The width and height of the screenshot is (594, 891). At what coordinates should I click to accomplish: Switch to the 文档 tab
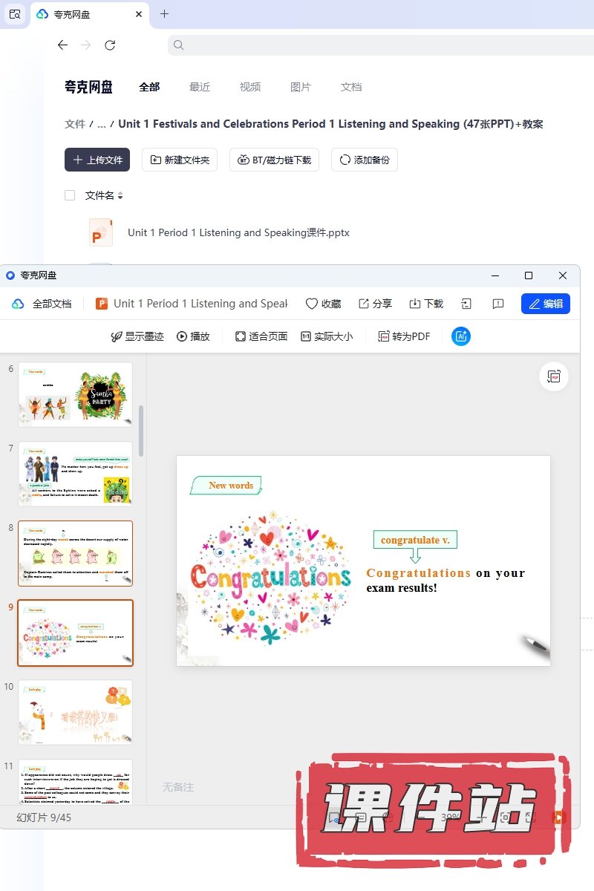click(x=351, y=87)
